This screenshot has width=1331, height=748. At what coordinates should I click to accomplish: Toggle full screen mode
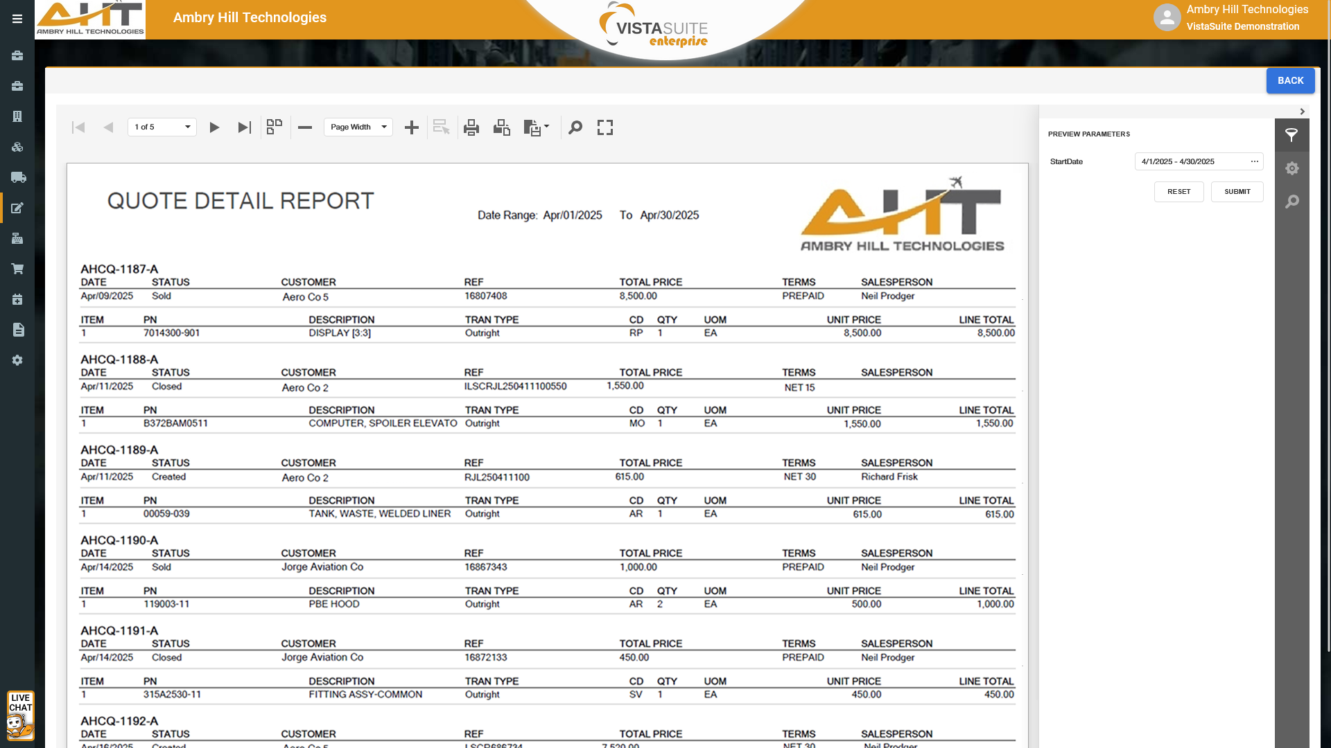(605, 127)
